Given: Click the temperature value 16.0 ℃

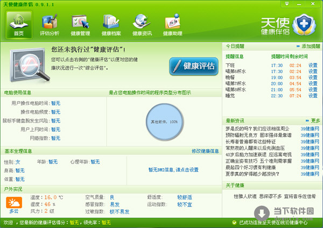Looking at the screenshot, I should pos(54,197).
